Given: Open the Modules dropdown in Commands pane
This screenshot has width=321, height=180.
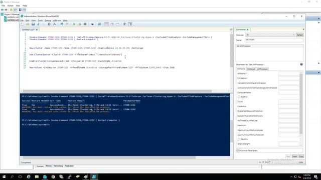Looking at the screenshot, I should pos(270,35).
